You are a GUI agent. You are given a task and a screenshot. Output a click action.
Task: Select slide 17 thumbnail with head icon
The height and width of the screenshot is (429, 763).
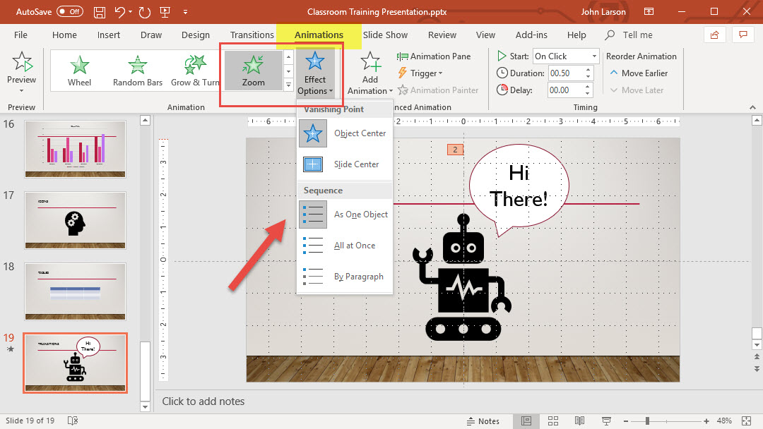pyautogui.click(x=75, y=221)
